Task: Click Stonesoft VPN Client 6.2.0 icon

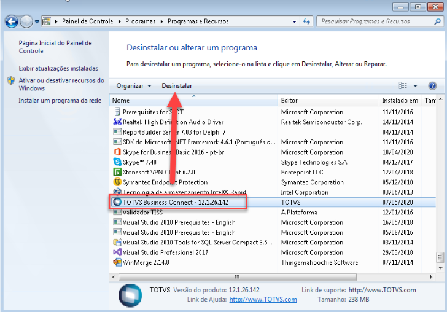Action: click(x=117, y=172)
